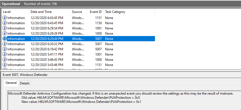The image size is (241, 110).
Task: Open the Details tab
Action: click(x=25, y=83)
